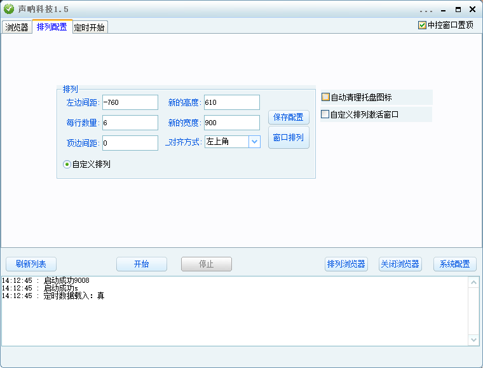Click the 左边间距 input field
Image resolution: width=483 pixels, height=368 pixels.
[130, 102]
